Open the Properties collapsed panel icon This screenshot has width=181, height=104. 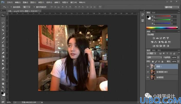pos(143,20)
